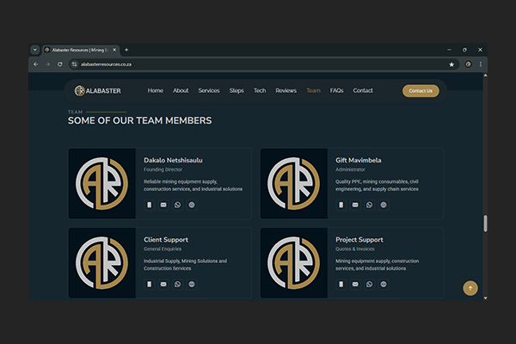The width and height of the screenshot is (516, 344).
Task: Click scrollbar up arrow
Action: [485, 76]
